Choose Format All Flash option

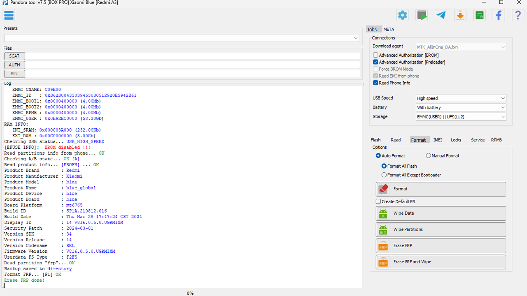click(x=384, y=166)
